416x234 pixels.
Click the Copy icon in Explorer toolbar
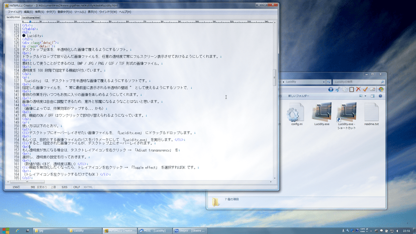pyautogui.click(x=345, y=90)
